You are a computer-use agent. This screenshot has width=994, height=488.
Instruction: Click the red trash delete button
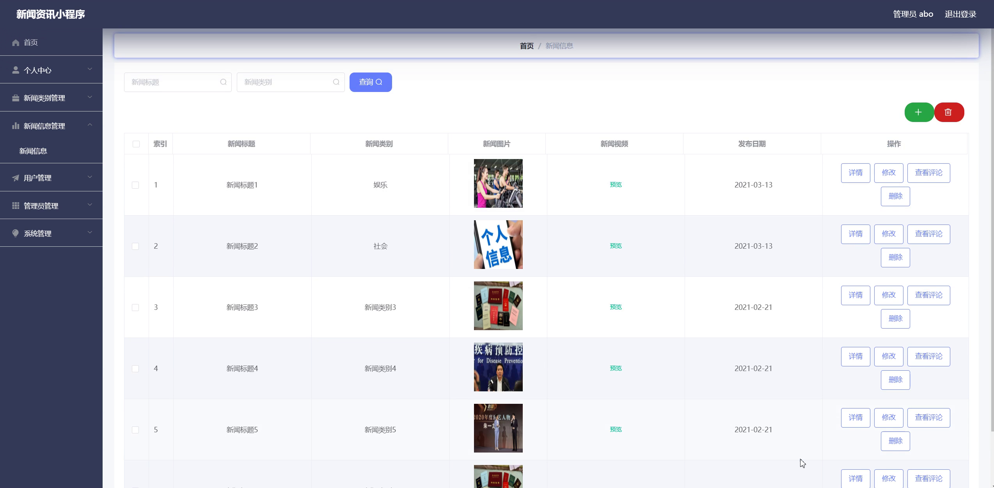pos(949,112)
